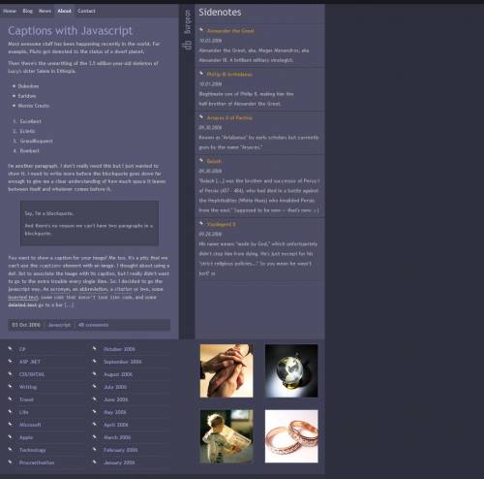This screenshot has height=479, width=484.
Task: Open the glass globe photo thumbnail
Action: (291, 370)
